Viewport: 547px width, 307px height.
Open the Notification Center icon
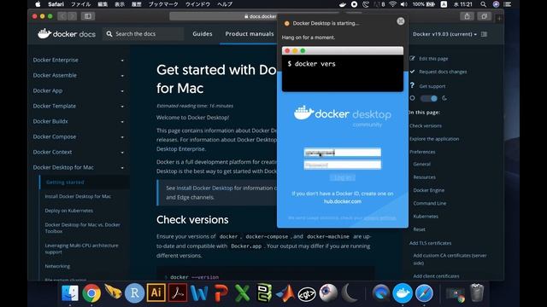(x=507, y=4)
